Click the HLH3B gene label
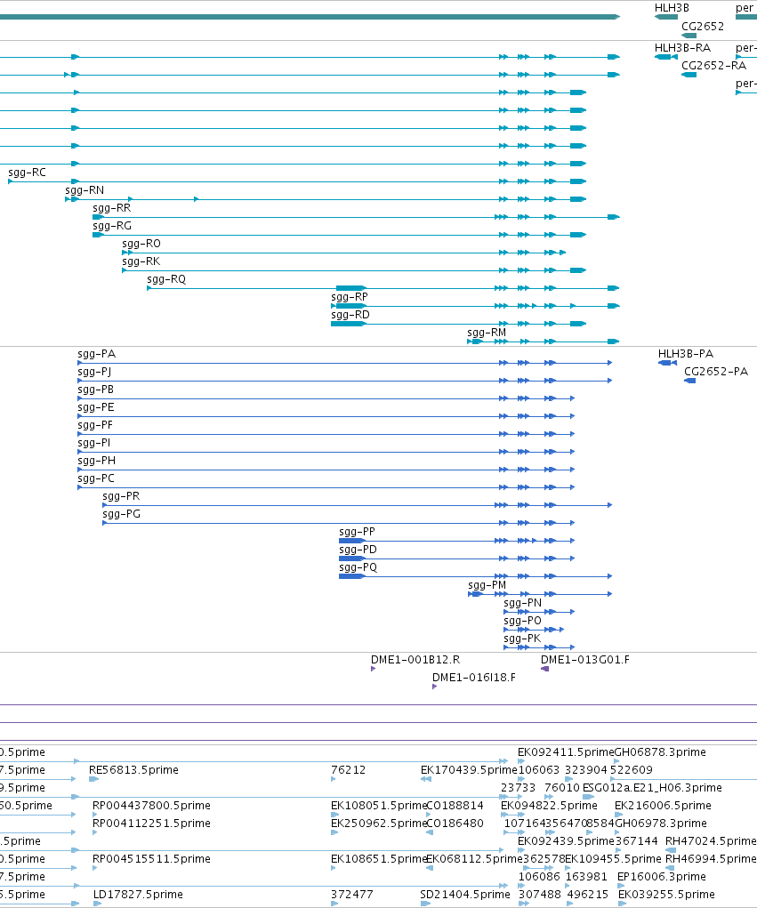Viewport: 757px width, 908px height. [672, 8]
